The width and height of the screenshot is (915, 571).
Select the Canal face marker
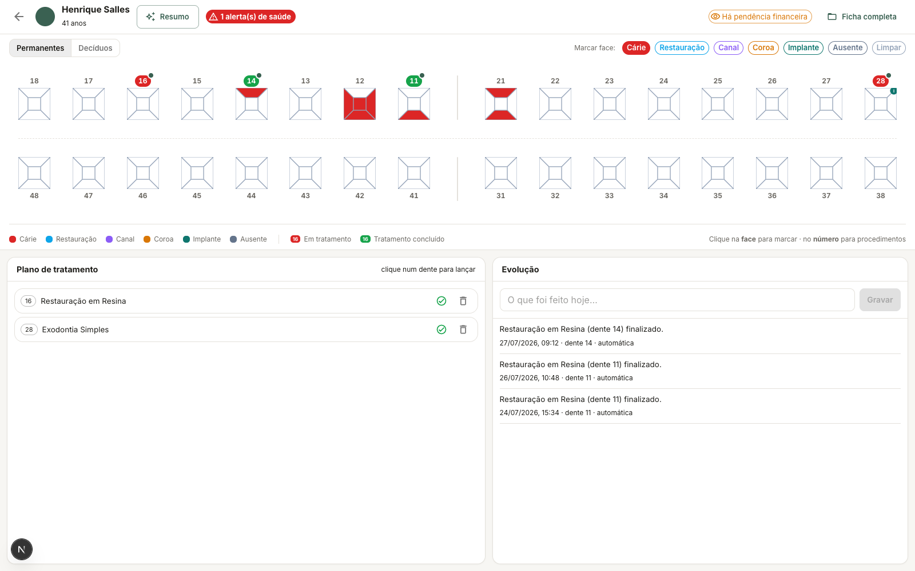coord(729,48)
